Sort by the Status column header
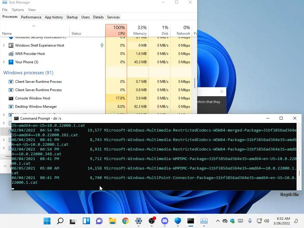 (88, 31)
